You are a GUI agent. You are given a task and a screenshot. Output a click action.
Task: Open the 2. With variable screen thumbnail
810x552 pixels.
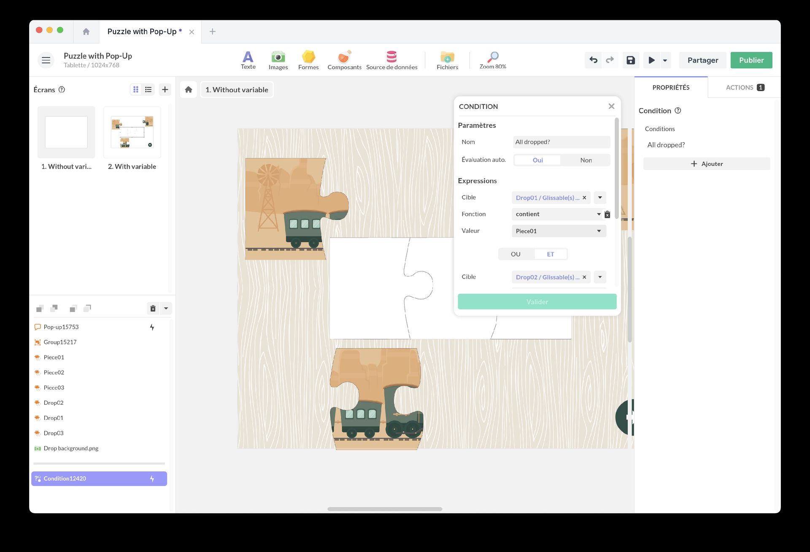coord(132,133)
